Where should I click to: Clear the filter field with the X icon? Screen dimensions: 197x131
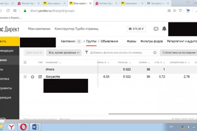[155, 53]
